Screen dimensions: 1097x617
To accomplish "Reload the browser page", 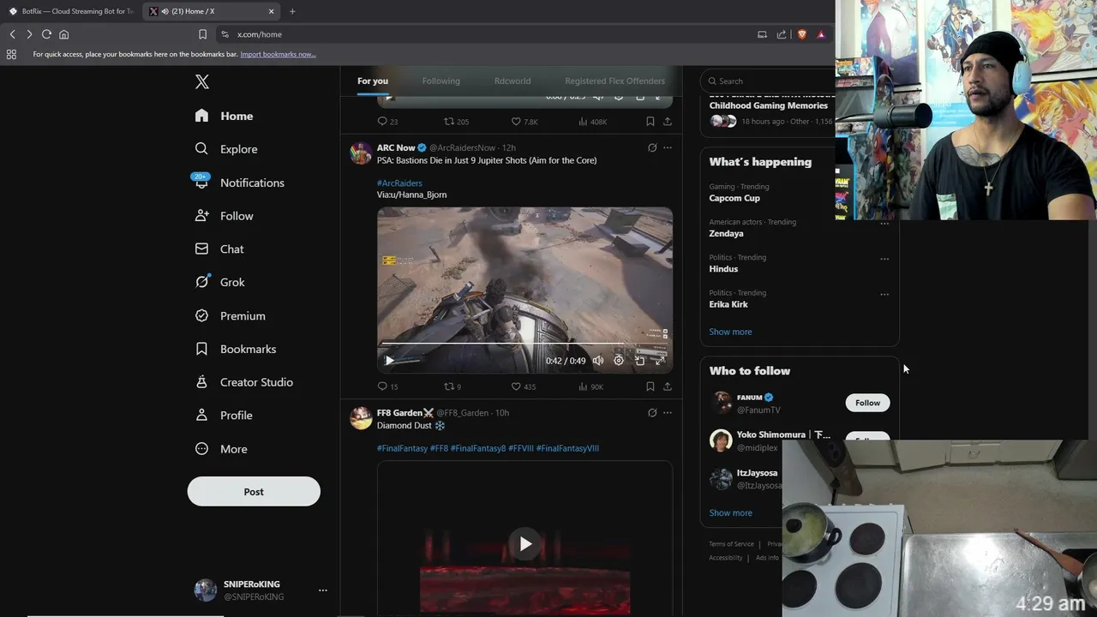I will coord(46,34).
